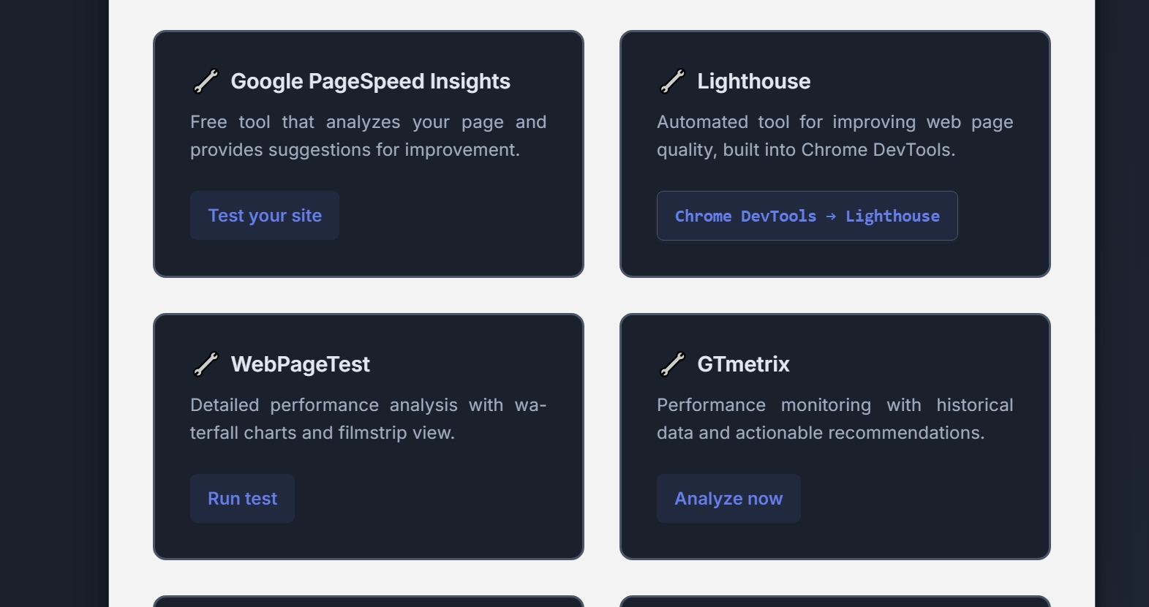Click the text 'Performance monitoring with historical data'
The image size is (1149, 607).
[835, 419]
